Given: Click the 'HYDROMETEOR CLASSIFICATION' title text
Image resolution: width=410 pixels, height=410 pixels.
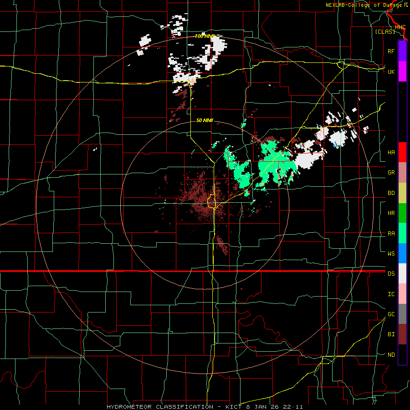Looking at the screenshot, I should [160, 407].
